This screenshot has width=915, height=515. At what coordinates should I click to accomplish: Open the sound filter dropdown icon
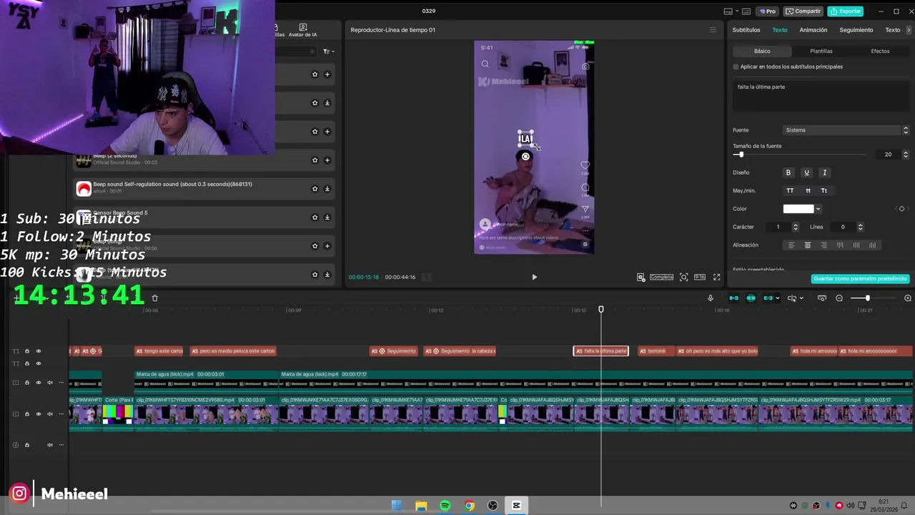pos(328,51)
